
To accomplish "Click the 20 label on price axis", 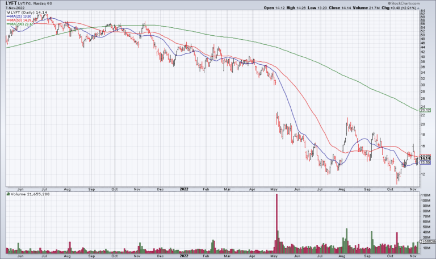I will (x=422, y=124).
